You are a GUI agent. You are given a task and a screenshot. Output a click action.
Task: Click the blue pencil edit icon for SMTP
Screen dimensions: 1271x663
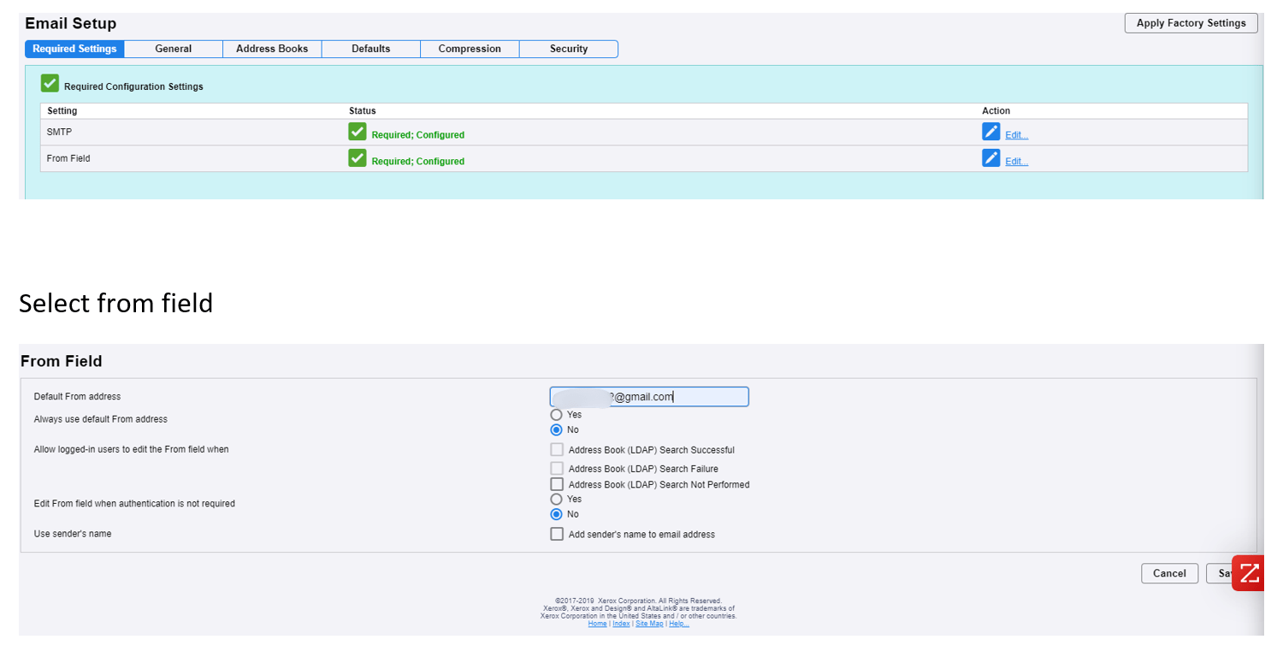tap(991, 132)
